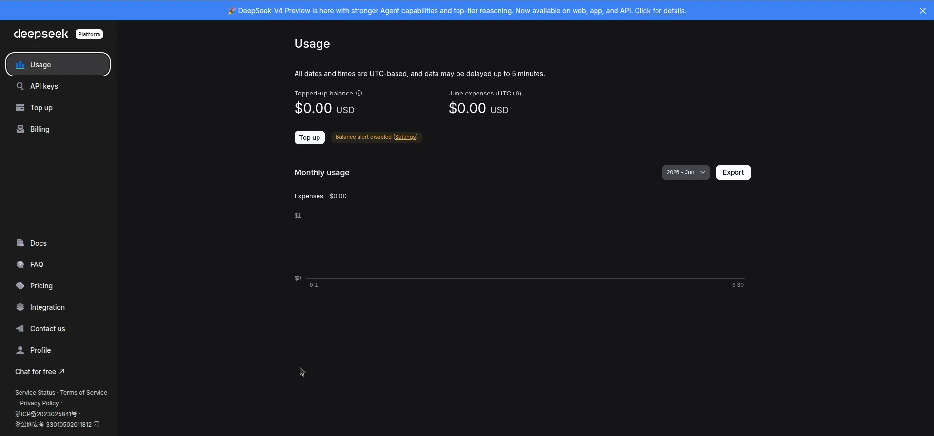Click the June expenses (UTC+0) label
The height and width of the screenshot is (436, 934).
click(485, 93)
